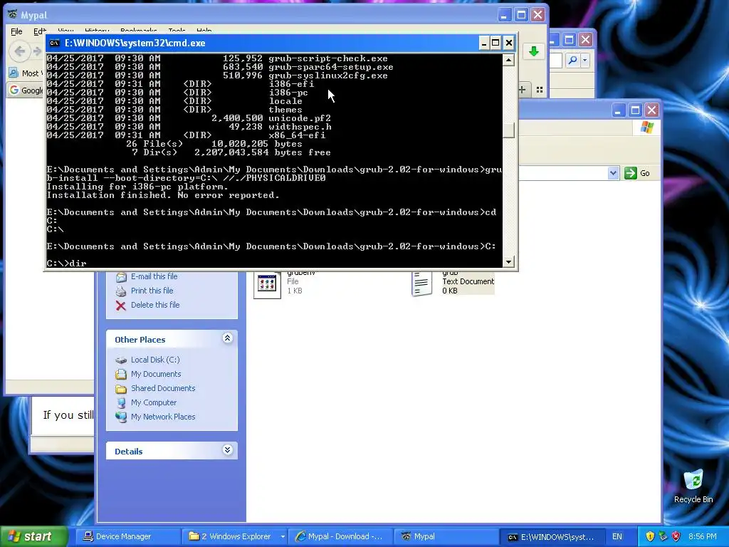Click the Local Disk (C:) drive icon

121,360
